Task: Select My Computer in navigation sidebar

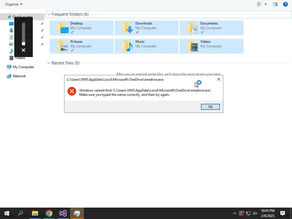Action: 20,67
